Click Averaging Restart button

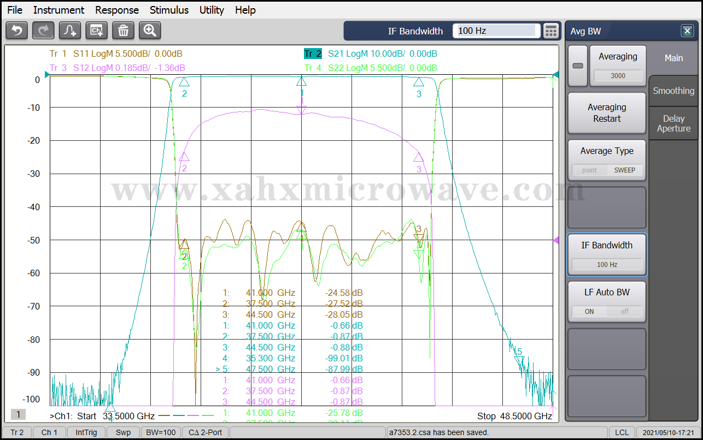[x=607, y=113]
